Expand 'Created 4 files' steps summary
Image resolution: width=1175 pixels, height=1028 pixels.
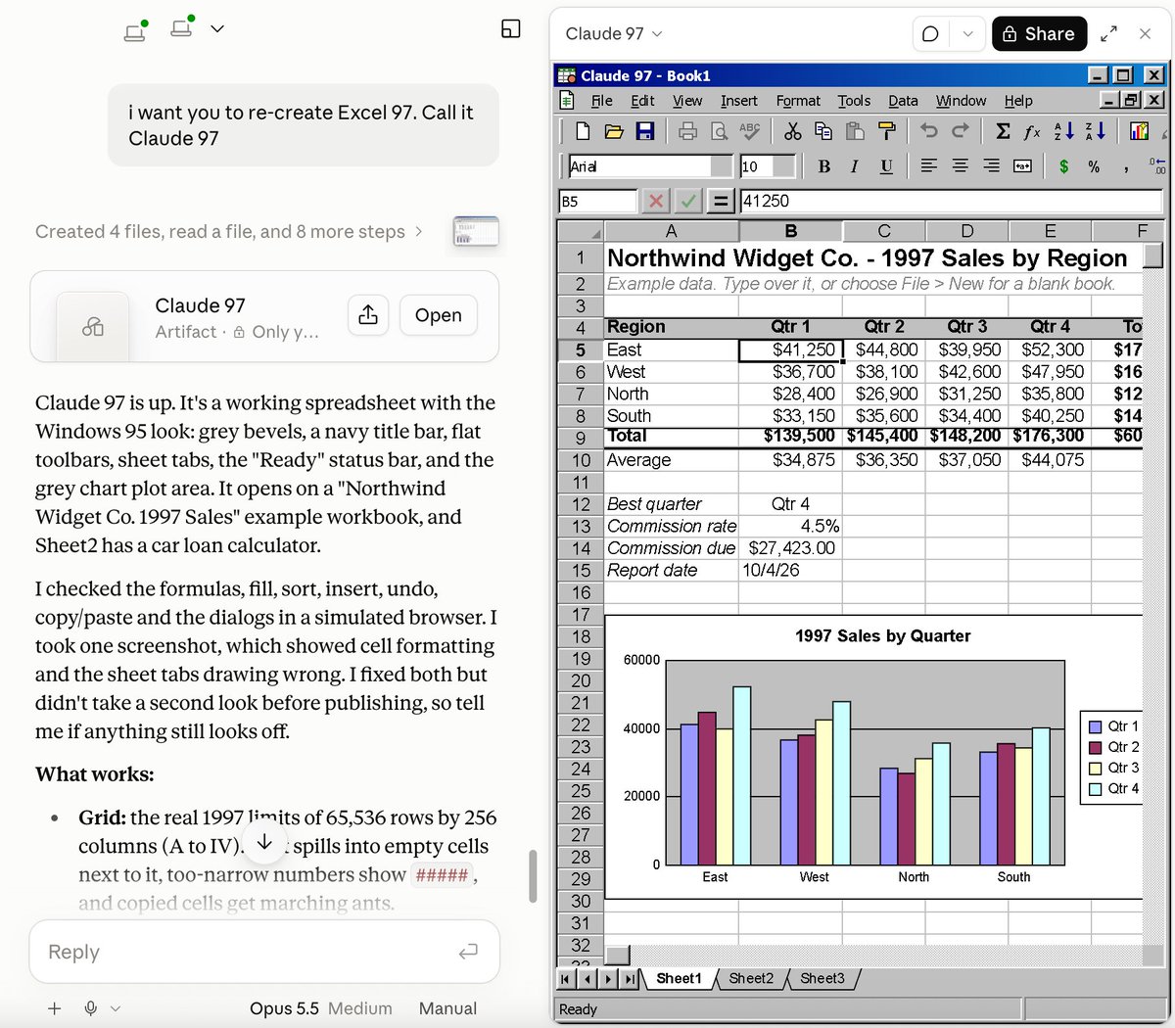229,232
